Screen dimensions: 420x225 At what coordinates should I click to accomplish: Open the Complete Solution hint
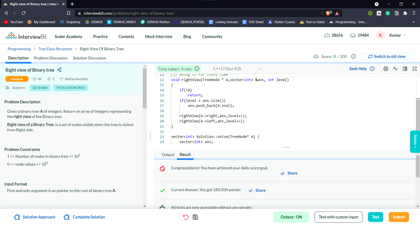(84, 217)
